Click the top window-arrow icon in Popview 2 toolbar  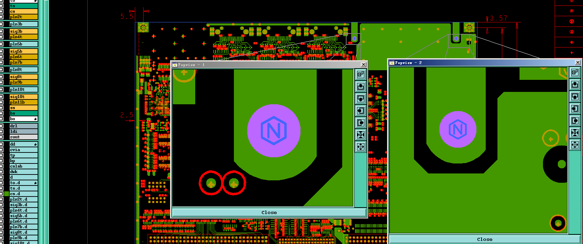click(575, 72)
